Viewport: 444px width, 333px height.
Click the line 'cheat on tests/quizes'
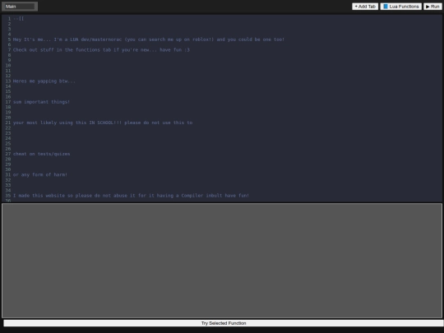coord(42,154)
